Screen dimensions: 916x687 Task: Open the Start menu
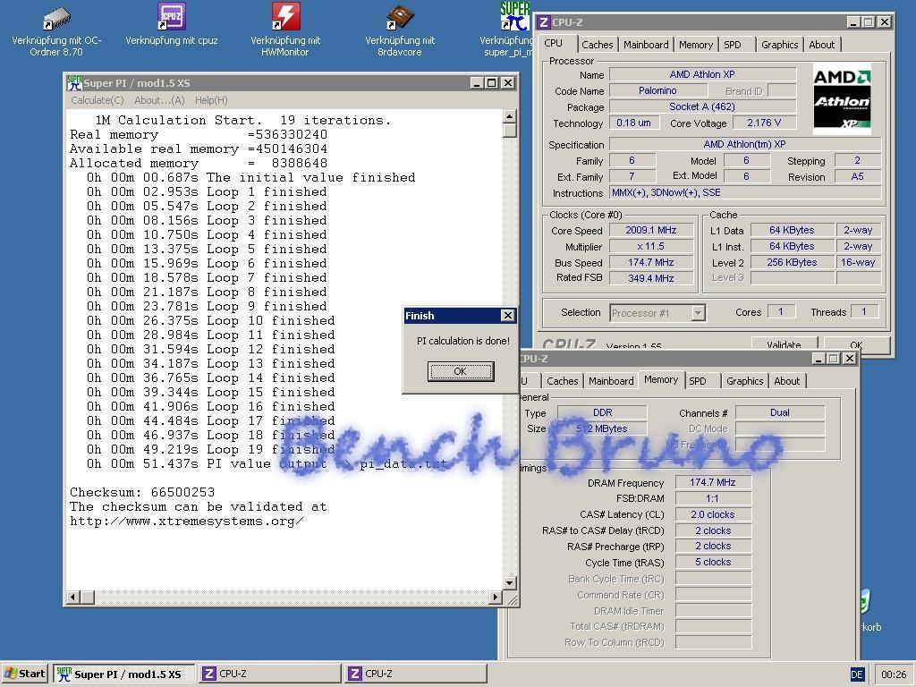25,674
